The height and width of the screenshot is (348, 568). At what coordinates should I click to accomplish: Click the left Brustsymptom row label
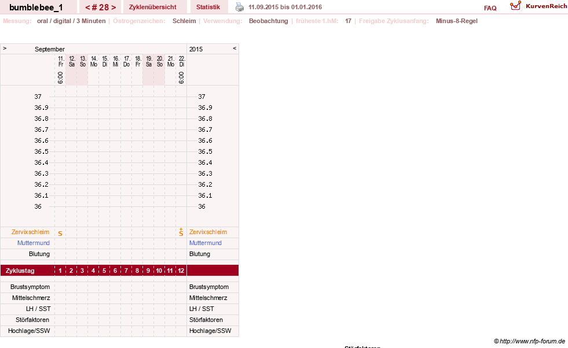(30, 287)
